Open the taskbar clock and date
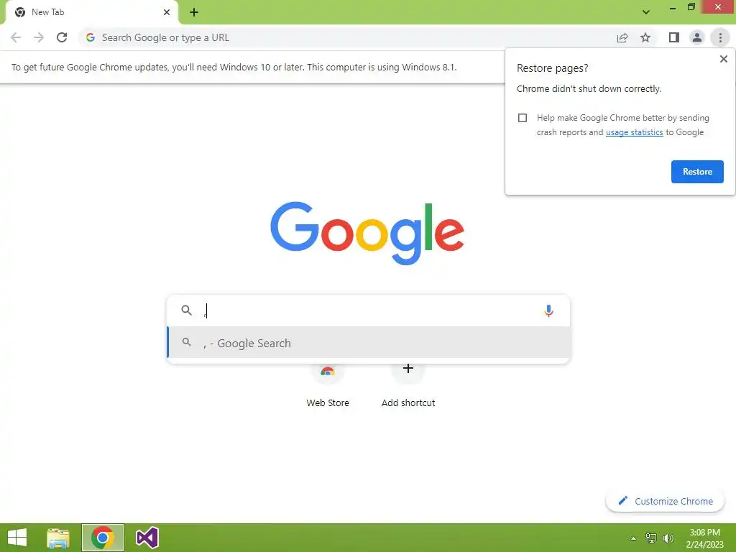This screenshot has height=552, width=736. pos(704,538)
